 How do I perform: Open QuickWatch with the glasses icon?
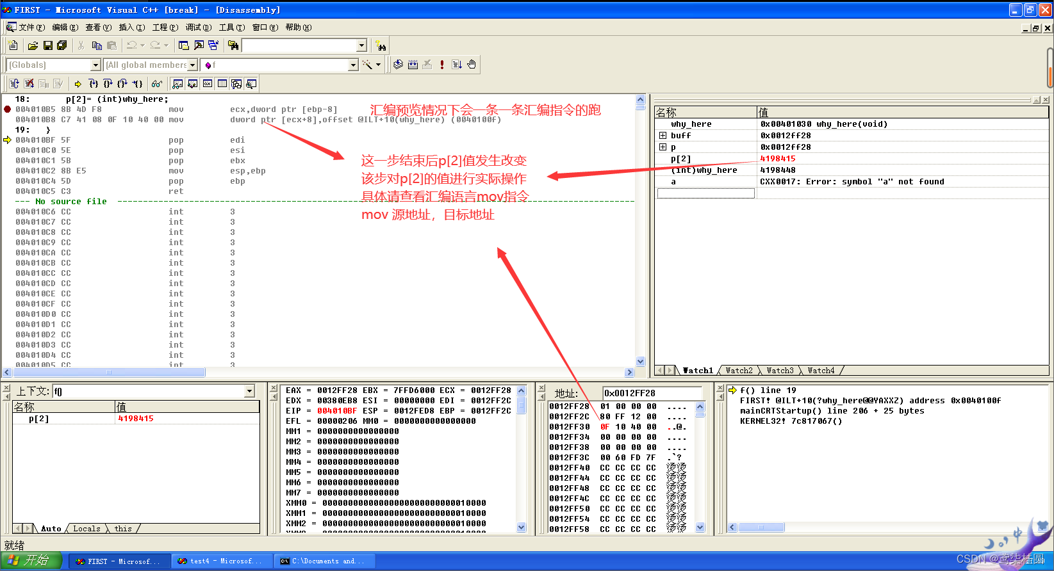coord(157,84)
